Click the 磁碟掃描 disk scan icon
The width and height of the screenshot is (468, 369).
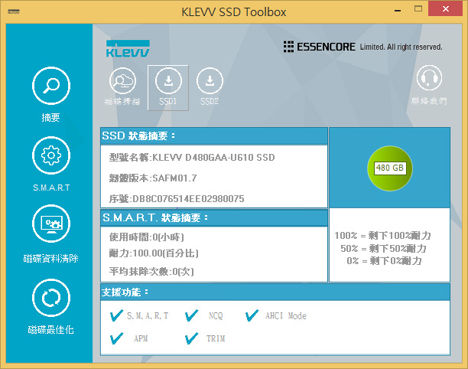tap(122, 81)
